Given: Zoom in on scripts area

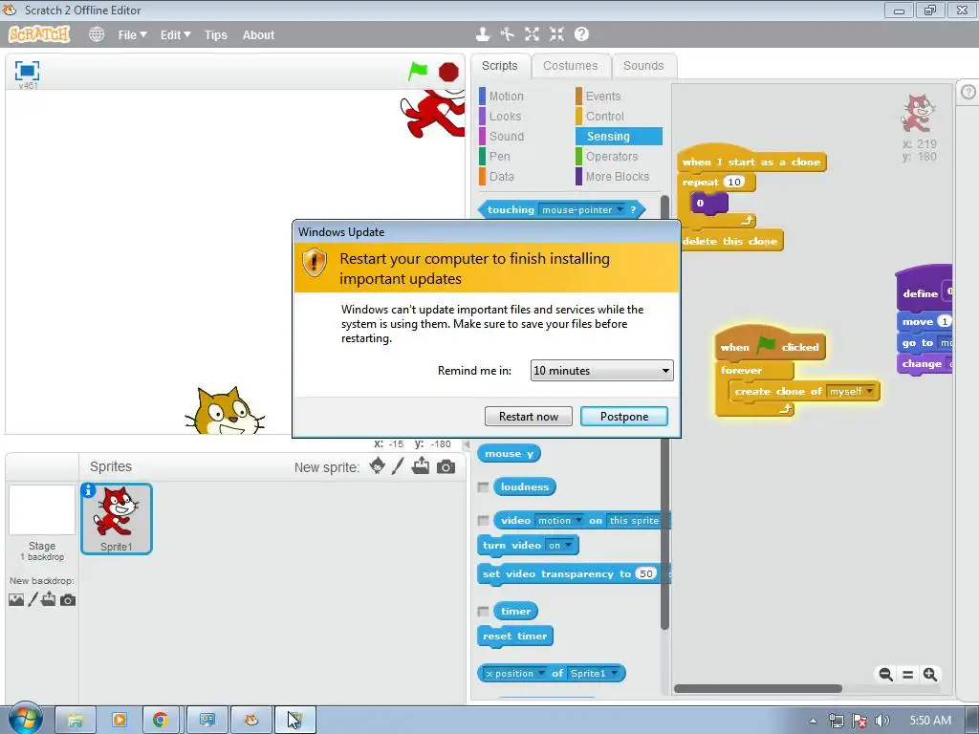Looking at the screenshot, I should point(930,674).
